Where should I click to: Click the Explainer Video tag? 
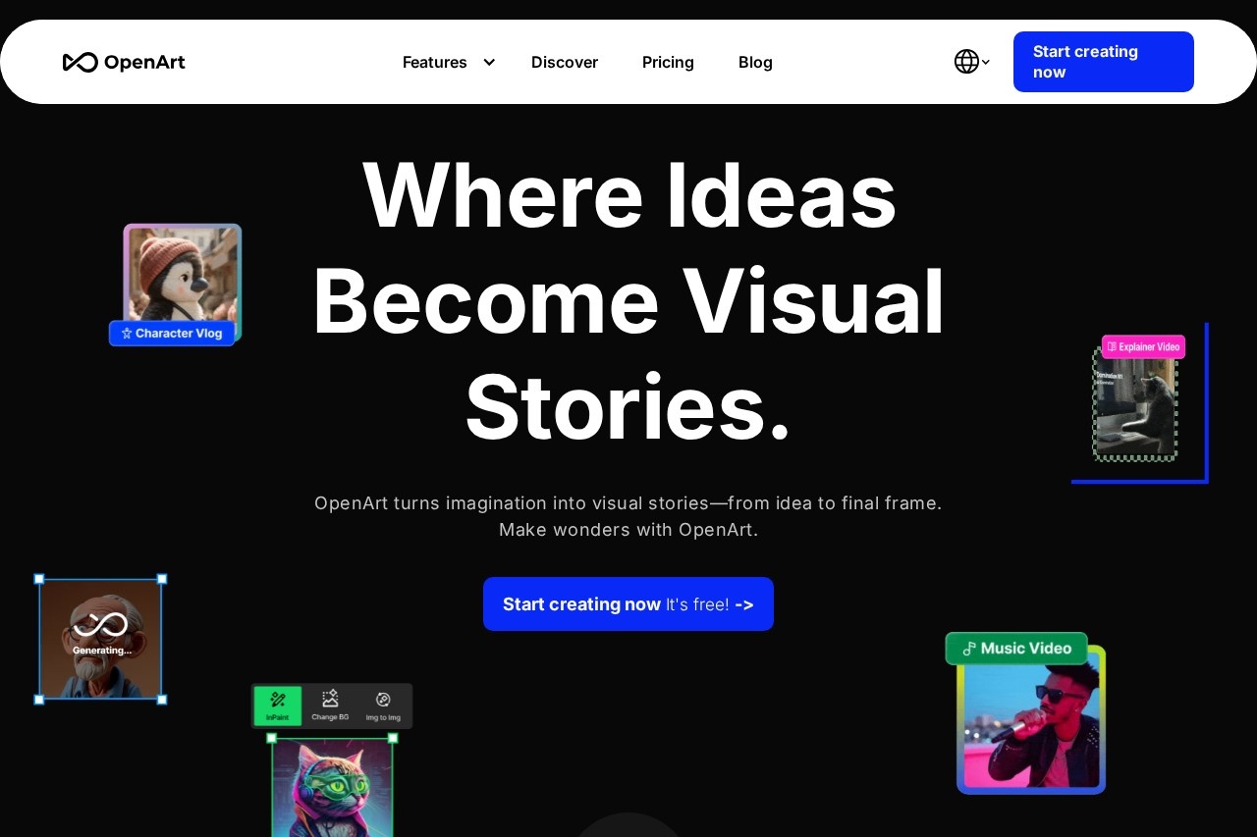1143,346
